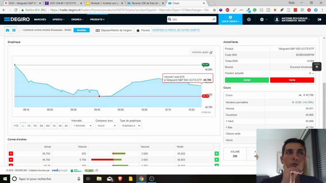
Task: Click the red marker on chart line
Action: point(99,96)
